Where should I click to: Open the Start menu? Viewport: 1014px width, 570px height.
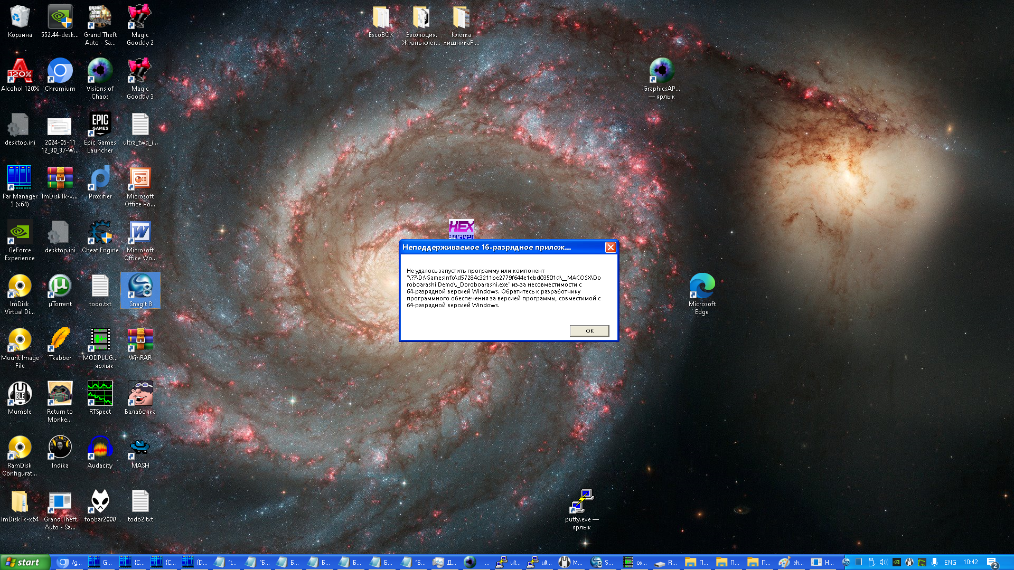click(x=25, y=562)
